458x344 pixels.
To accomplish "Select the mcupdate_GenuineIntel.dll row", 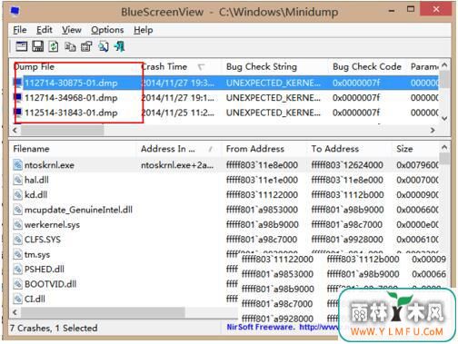I will [225, 210].
